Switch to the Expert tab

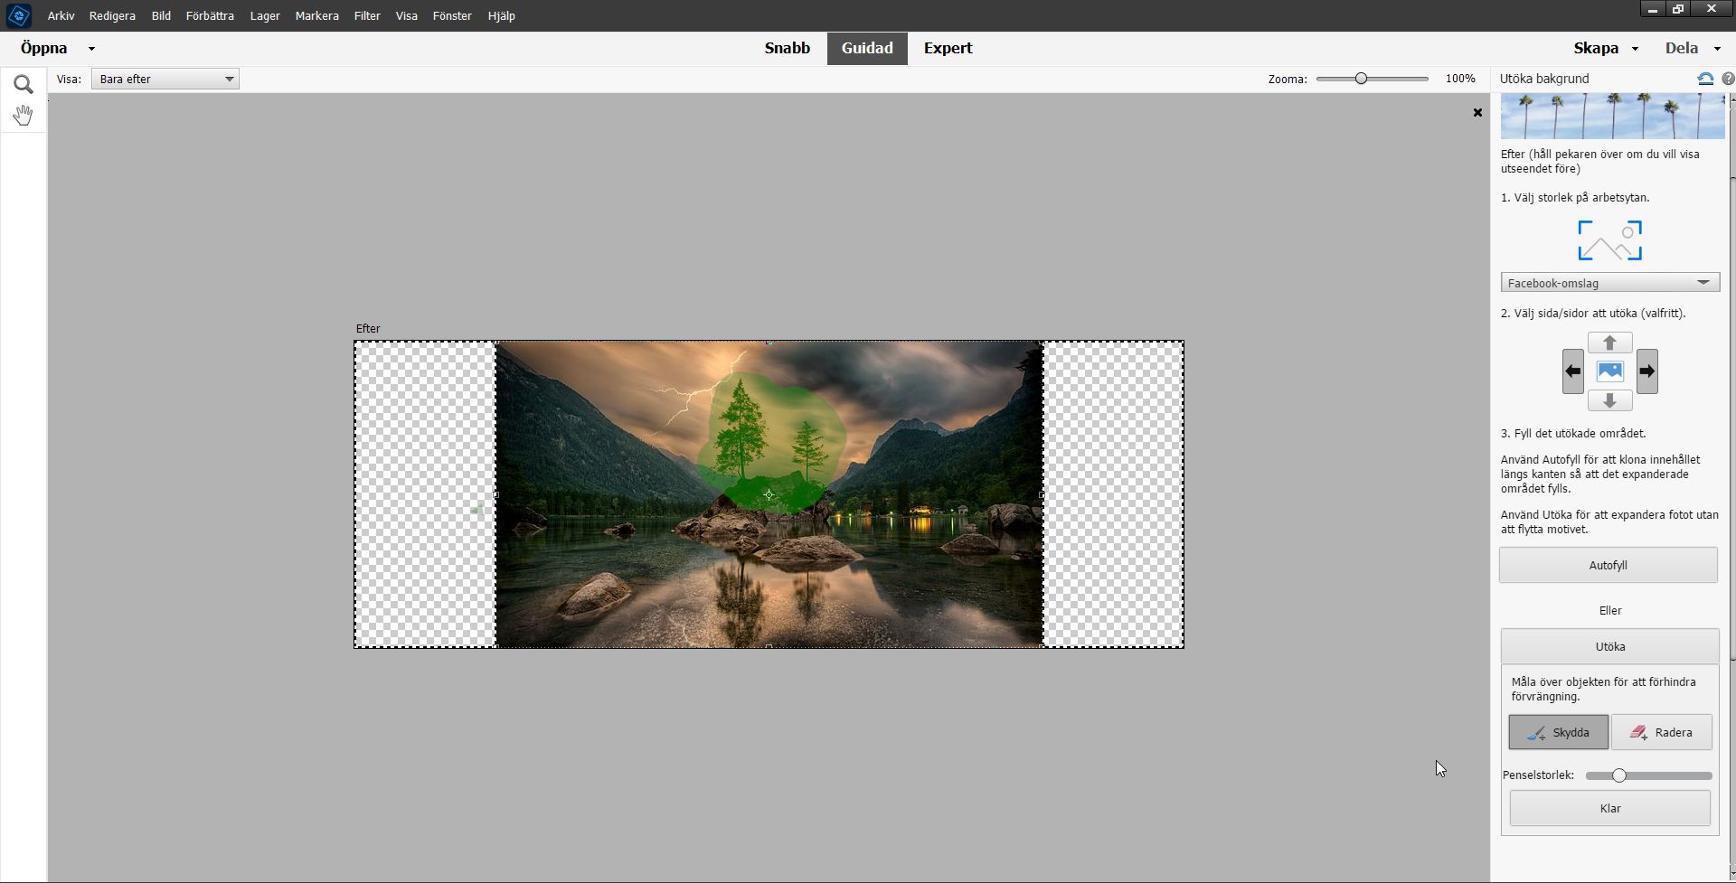point(948,49)
